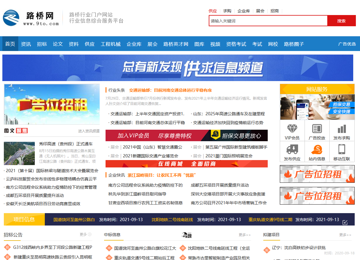This screenshot has width=360, height=260.
Task: Open the VIP会员 diamond icon
Action: pyautogui.click(x=292, y=129)
